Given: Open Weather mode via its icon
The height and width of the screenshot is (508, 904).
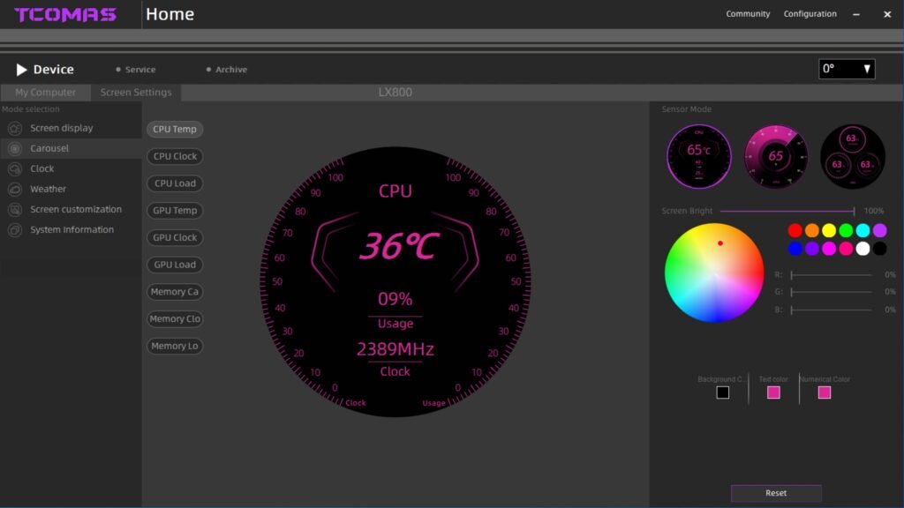Looking at the screenshot, I should 14,189.
